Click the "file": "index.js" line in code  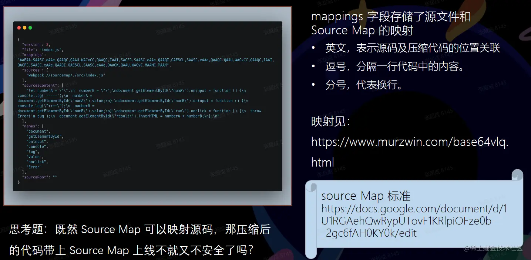pos(43,49)
